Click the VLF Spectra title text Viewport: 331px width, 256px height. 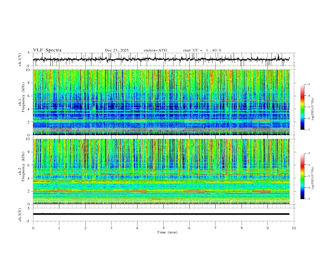tap(47, 50)
